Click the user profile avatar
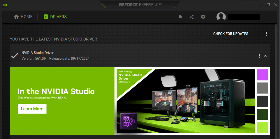Viewport: 280px width, 139px height. pos(221,17)
